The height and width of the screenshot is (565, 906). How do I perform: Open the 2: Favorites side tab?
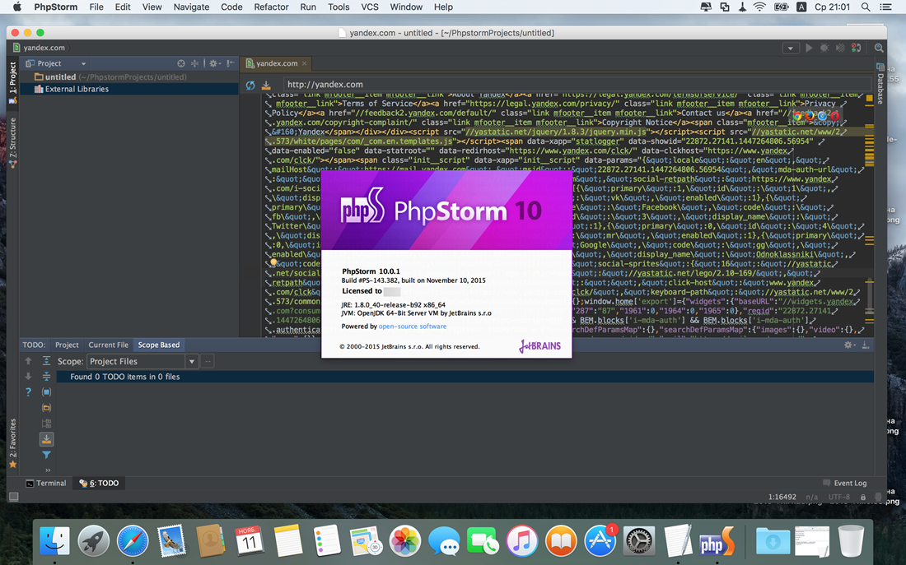pyautogui.click(x=12, y=443)
